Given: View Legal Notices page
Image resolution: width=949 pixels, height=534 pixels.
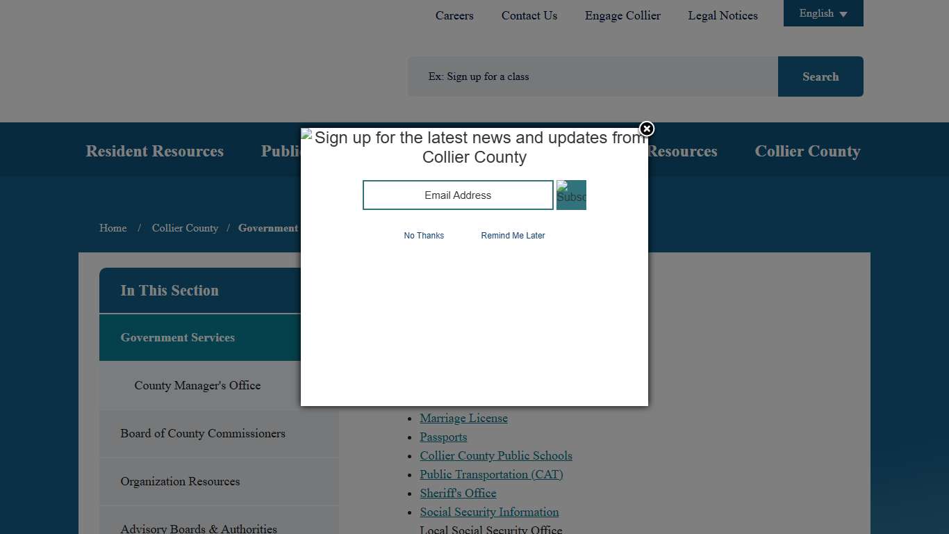Looking at the screenshot, I should pyautogui.click(x=723, y=15).
